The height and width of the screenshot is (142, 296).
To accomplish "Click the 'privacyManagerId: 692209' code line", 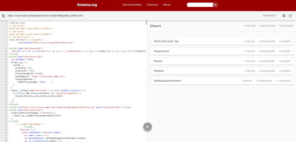I will point(29,73).
